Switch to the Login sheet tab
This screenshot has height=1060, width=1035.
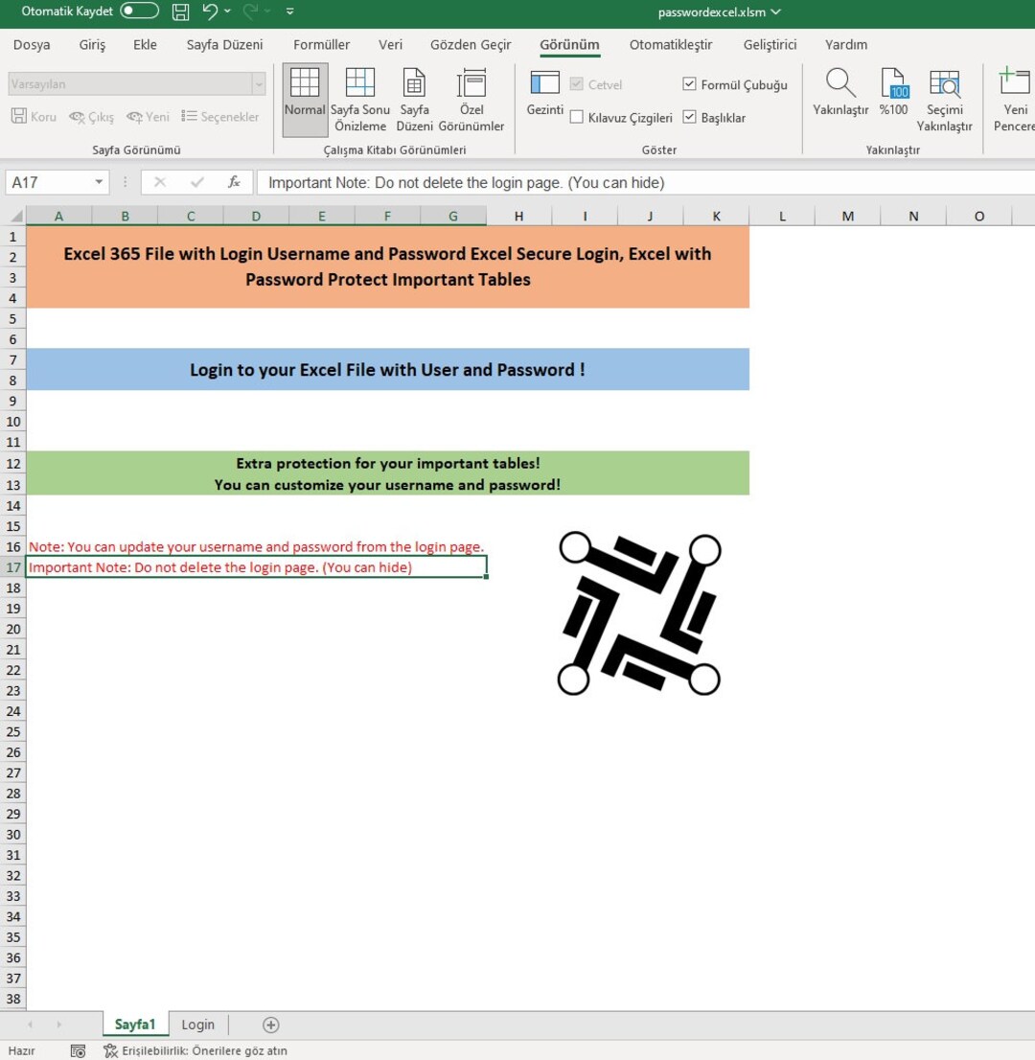click(197, 1024)
